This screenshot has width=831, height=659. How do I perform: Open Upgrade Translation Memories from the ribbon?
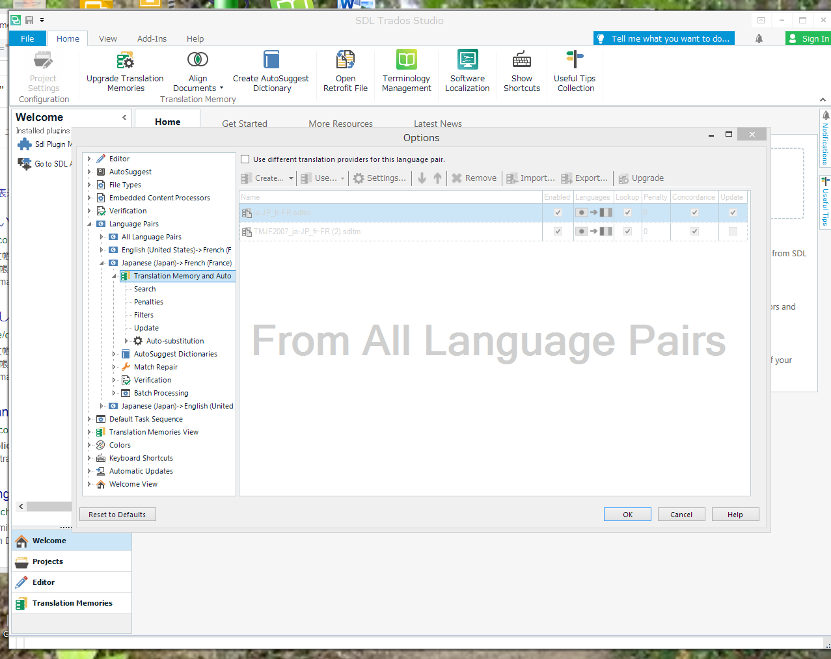click(x=125, y=72)
